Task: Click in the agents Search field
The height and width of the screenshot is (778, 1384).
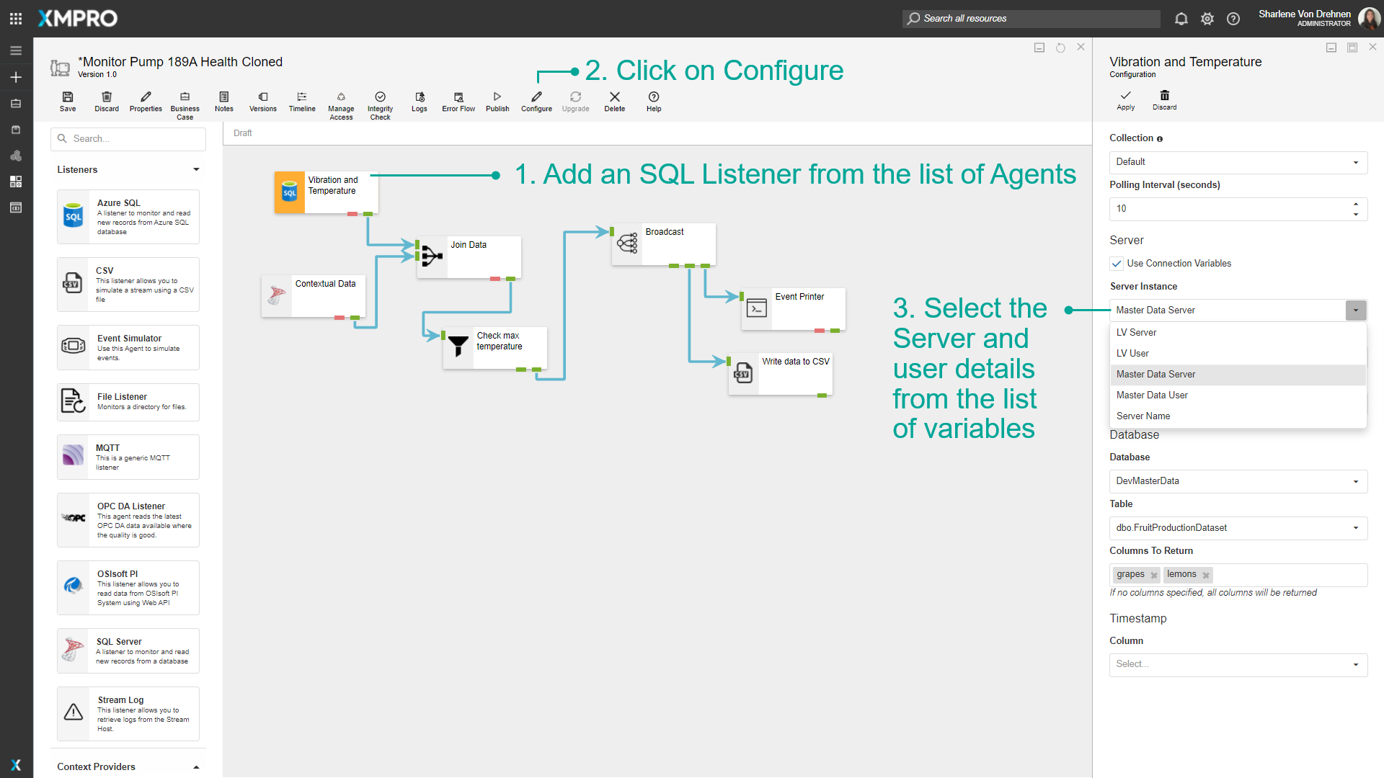Action: point(128,139)
